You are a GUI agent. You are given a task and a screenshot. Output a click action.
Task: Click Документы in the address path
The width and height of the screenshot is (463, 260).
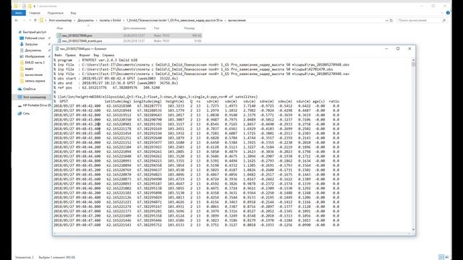(85, 20)
